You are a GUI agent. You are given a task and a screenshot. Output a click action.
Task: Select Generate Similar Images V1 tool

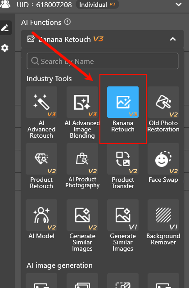point(123,215)
